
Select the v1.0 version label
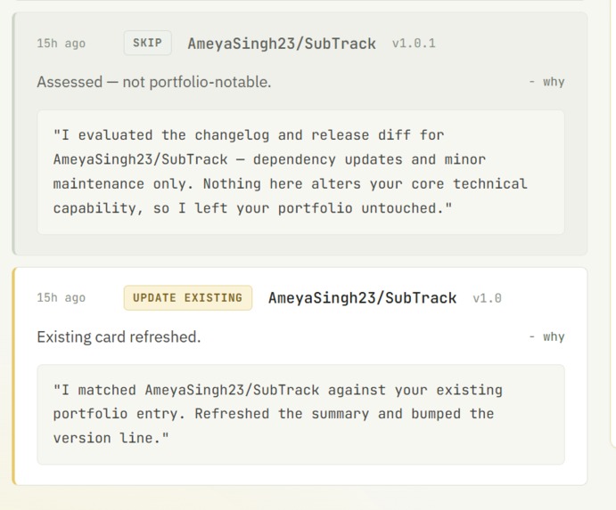pyautogui.click(x=487, y=298)
